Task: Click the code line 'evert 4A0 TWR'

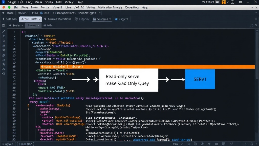Action: (51, 87)
